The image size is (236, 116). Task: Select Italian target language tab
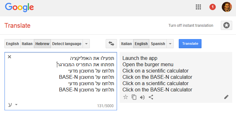click(127, 44)
